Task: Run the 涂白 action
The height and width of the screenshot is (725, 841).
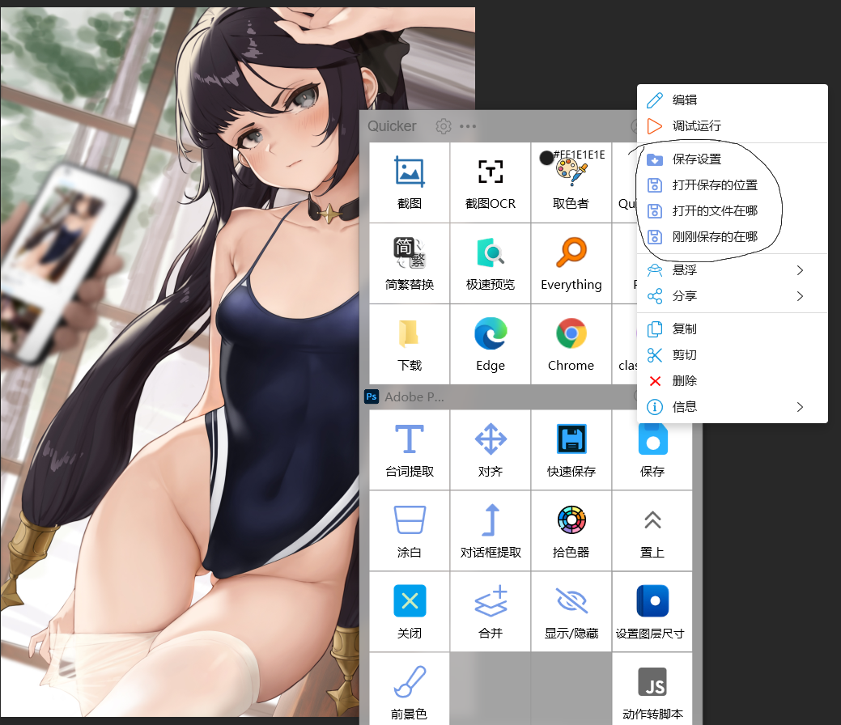Action: pyautogui.click(x=410, y=531)
